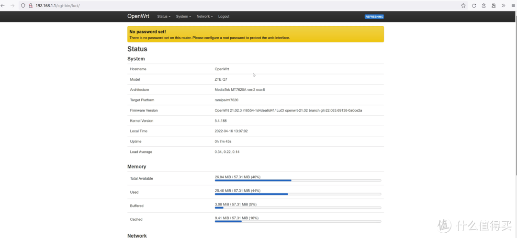Reload the page using the refresh icon
The height and width of the screenshot is (238, 517).
(474, 5)
